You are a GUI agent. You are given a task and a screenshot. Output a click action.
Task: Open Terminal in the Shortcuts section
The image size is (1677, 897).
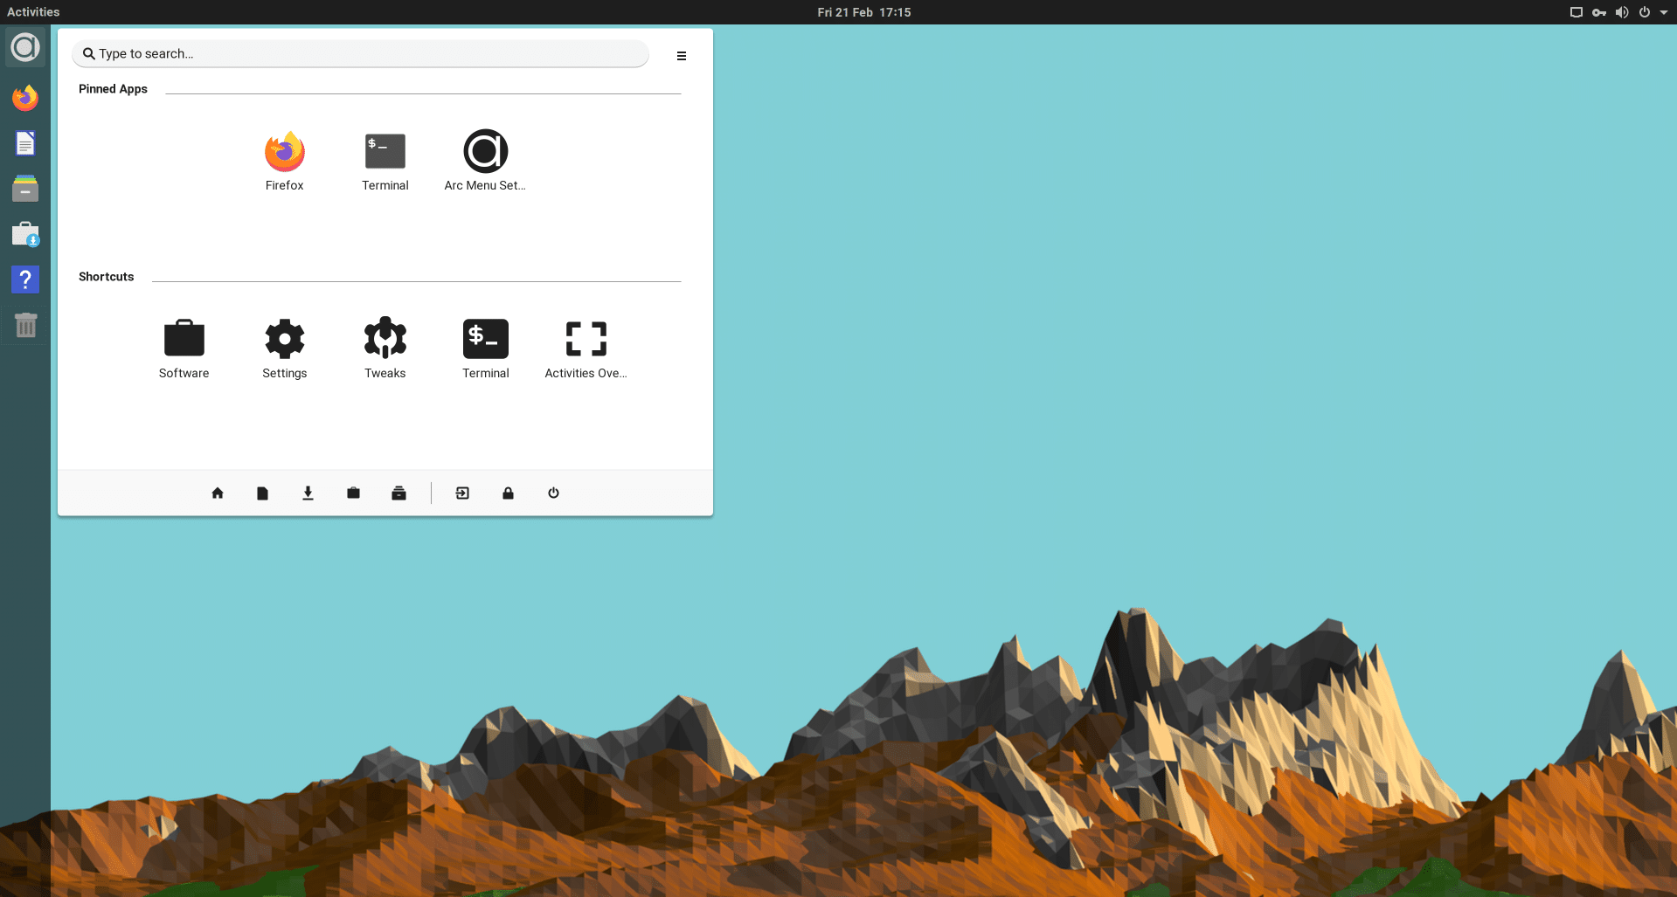click(x=486, y=349)
